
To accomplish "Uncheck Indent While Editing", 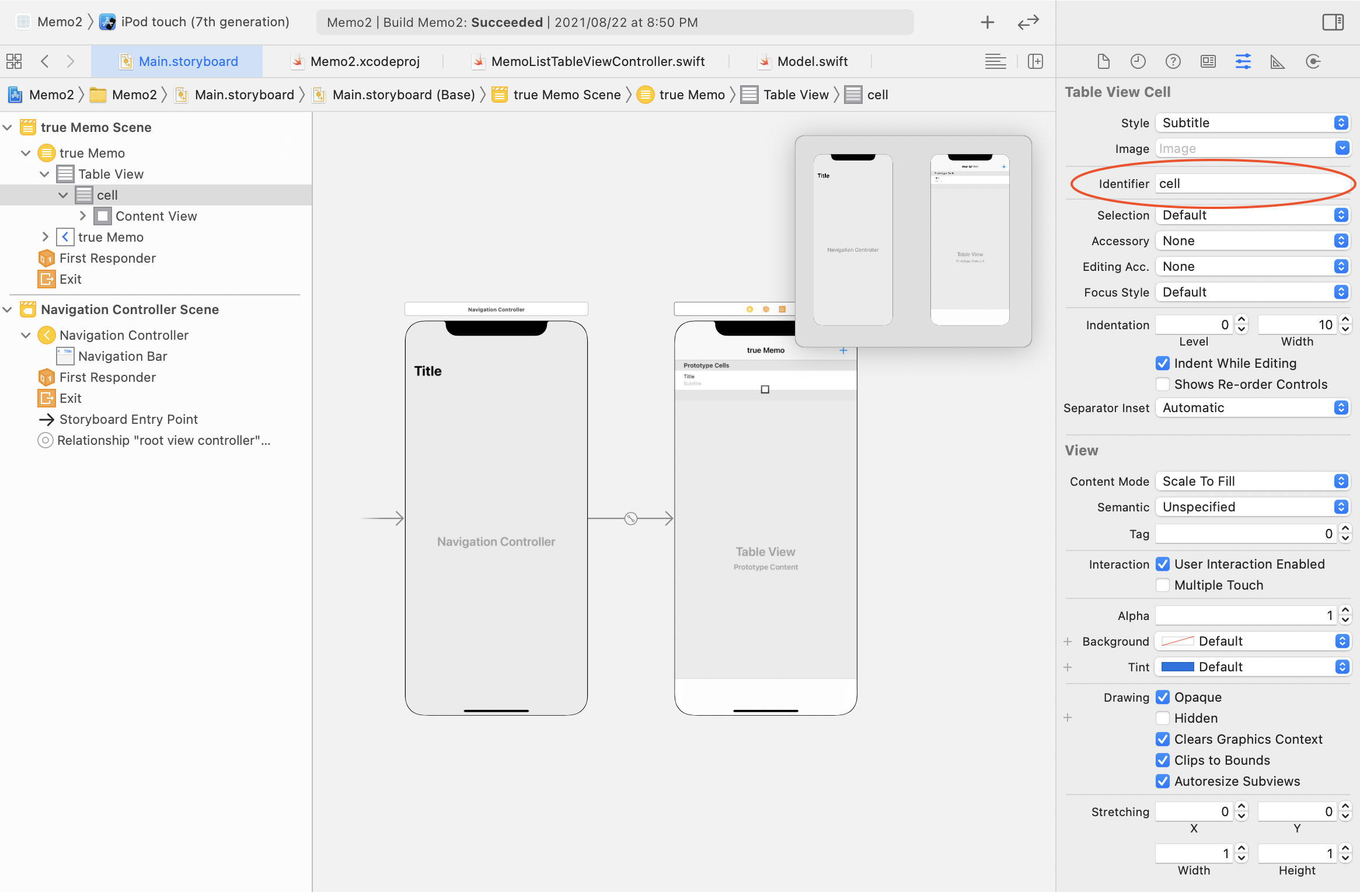I will point(1163,363).
